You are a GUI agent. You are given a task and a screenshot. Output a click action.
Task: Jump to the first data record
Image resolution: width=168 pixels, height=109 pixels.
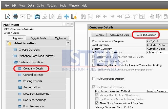[x=98, y=16]
